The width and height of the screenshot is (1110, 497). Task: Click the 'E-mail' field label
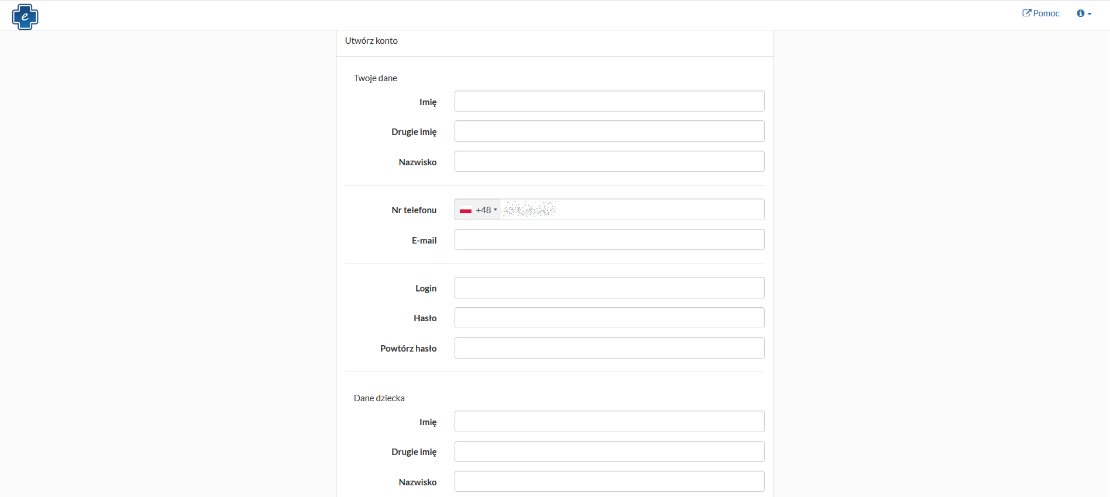(x=424, y=241)
